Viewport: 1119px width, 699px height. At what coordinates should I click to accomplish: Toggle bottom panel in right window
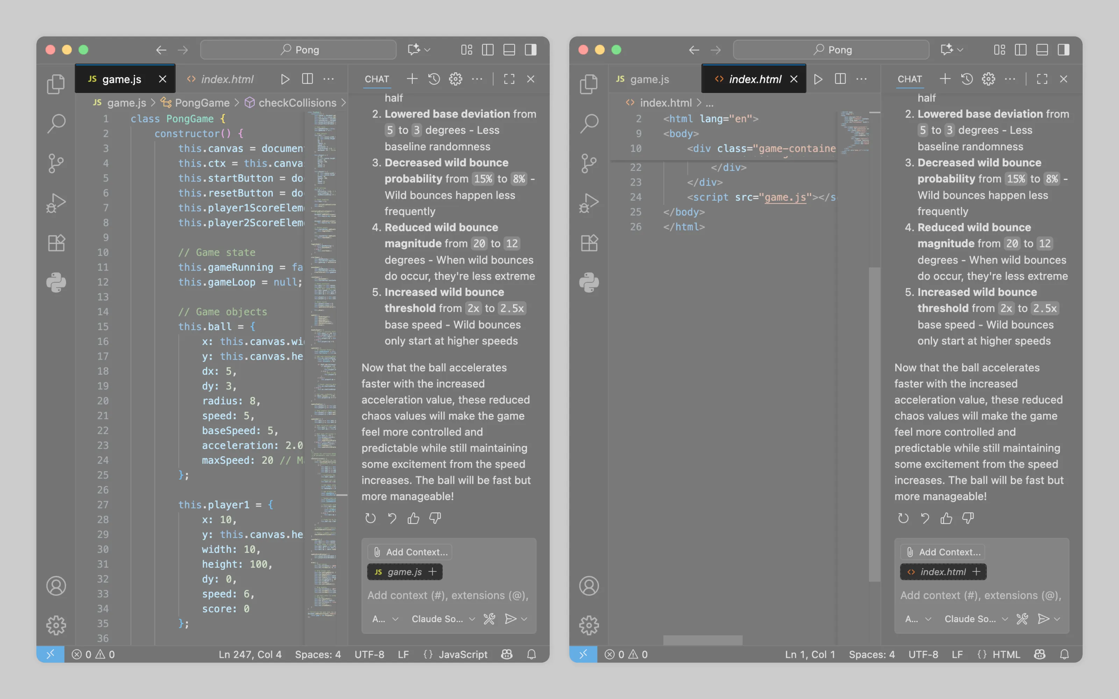click(x=1042, y=50)
